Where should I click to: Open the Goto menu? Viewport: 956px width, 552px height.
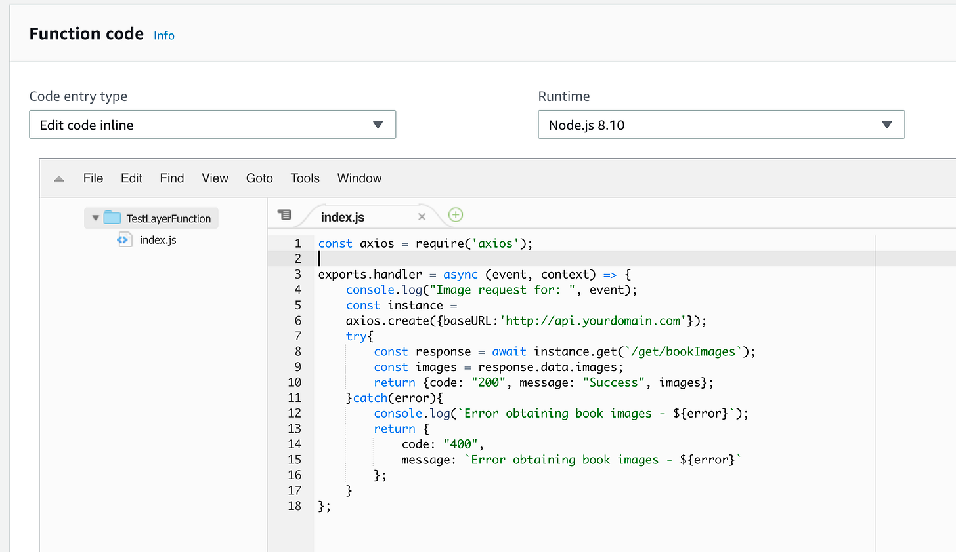tap(259, 178)
